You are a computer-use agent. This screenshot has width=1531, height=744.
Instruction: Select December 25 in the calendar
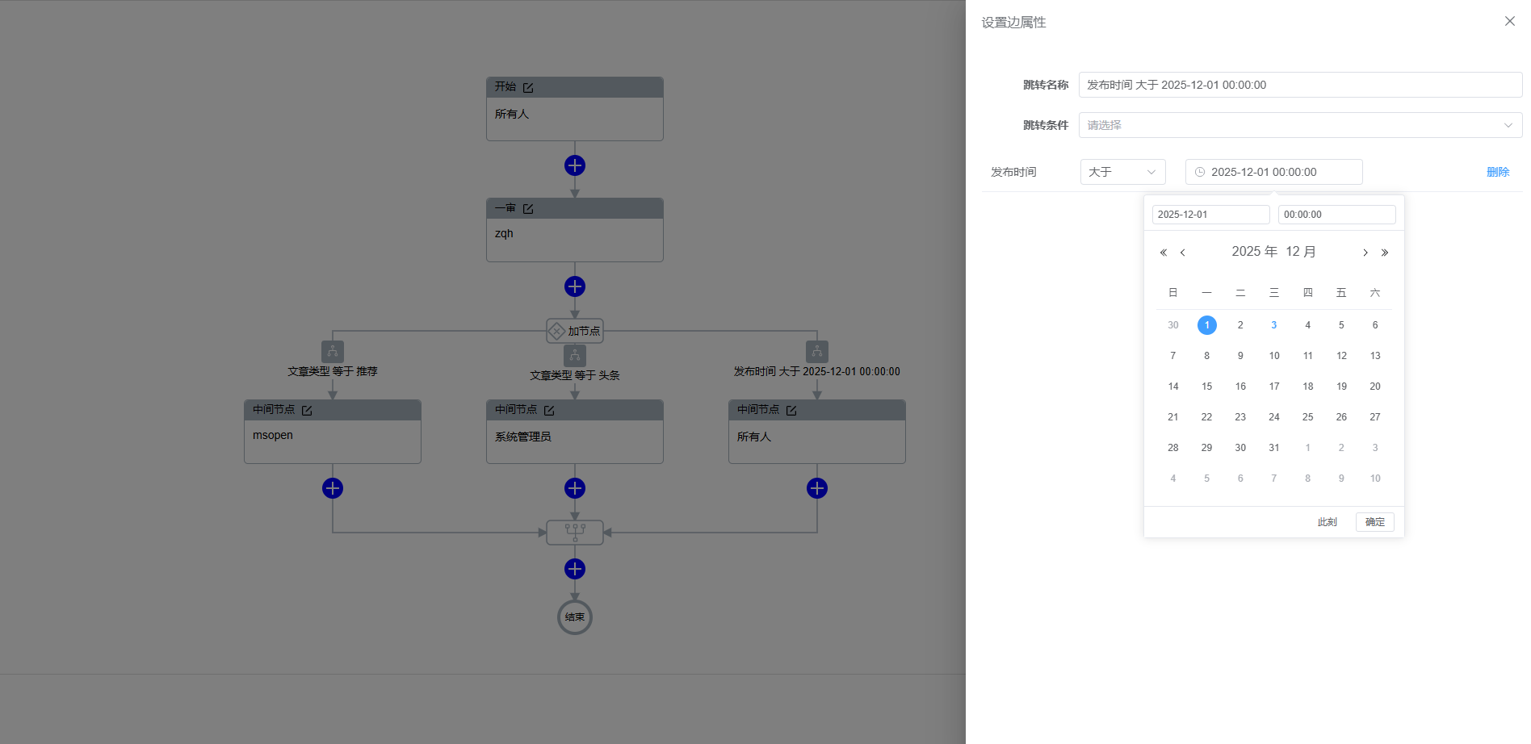(x=1307, y=417)
